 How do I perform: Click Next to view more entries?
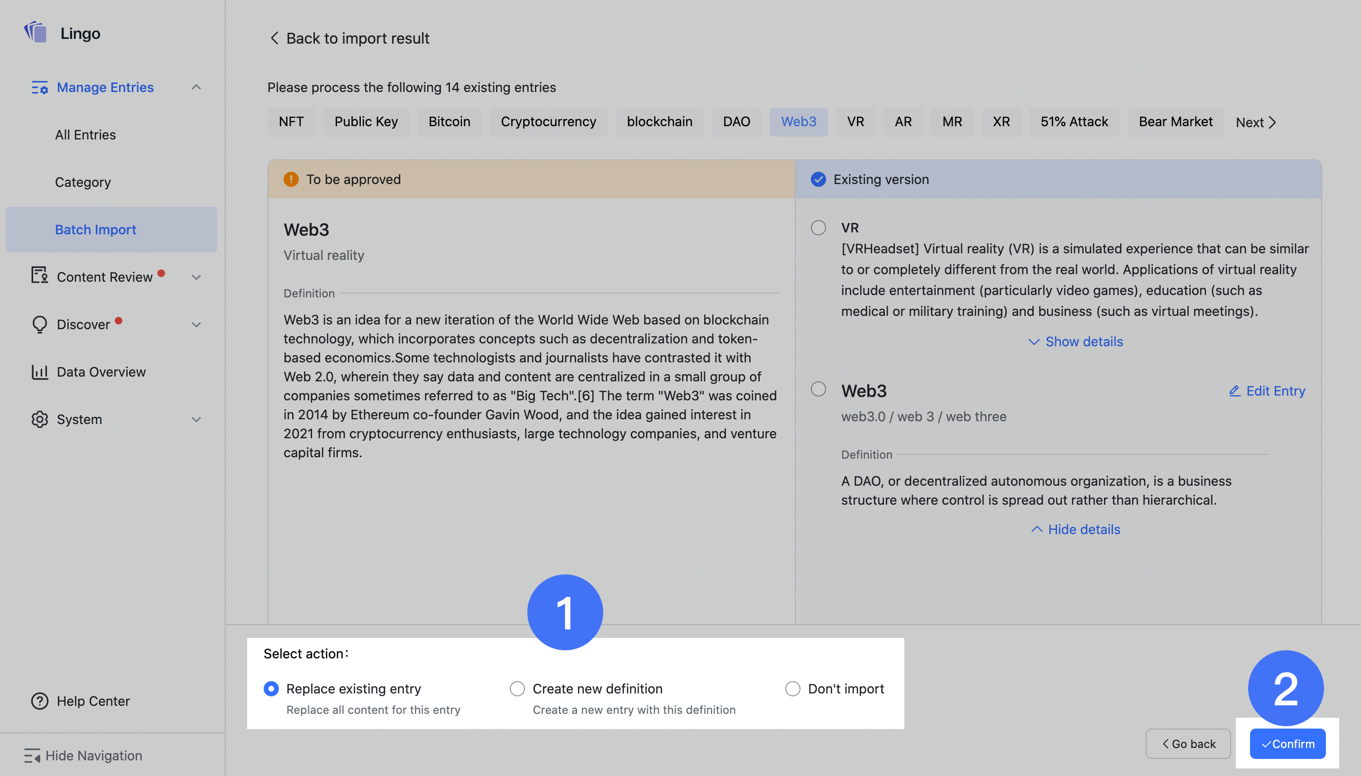pos(1256,122)
